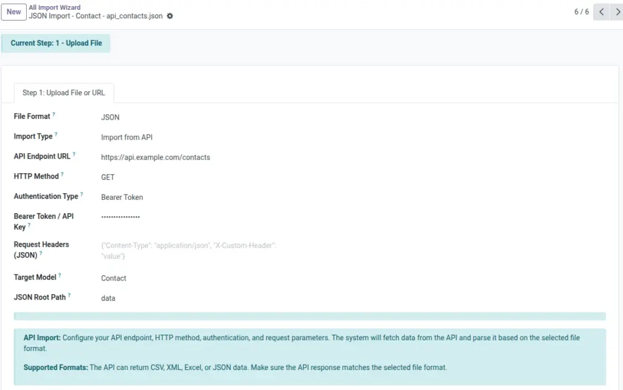The image size is (623, 390).
Task: Click the record title JSON Import - Contact
Action: pos(96,16)
